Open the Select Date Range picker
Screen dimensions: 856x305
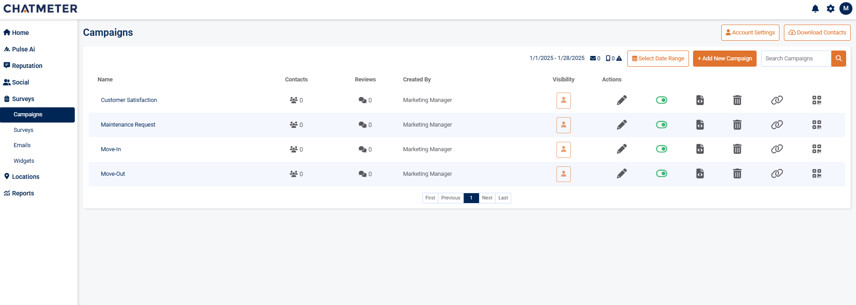point(658,59)
